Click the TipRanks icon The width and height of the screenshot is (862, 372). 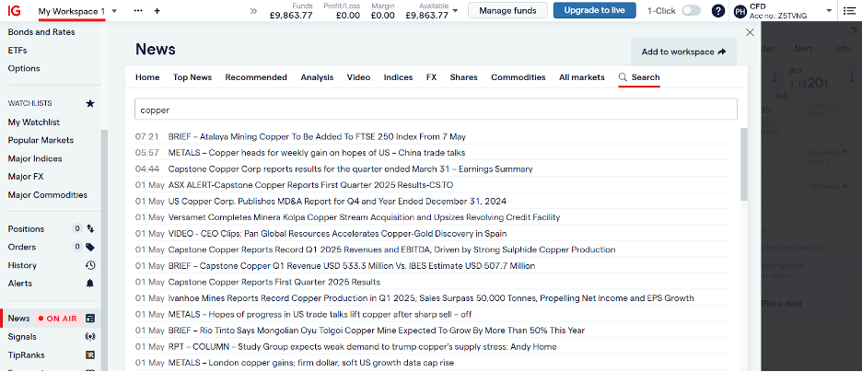[90, 355]
